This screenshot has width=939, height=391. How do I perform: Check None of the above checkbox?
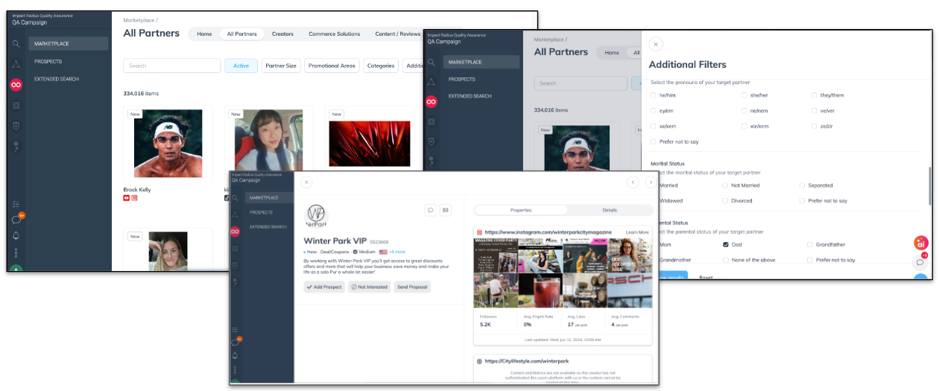click(726, 260)
